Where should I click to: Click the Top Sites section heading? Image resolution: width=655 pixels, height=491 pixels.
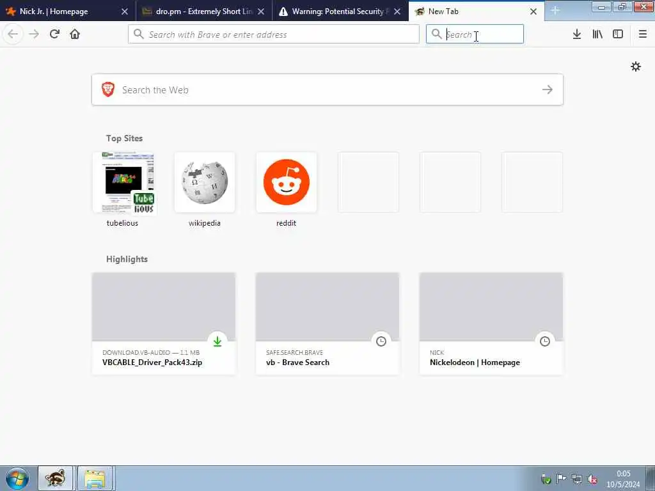click(125, 138)
